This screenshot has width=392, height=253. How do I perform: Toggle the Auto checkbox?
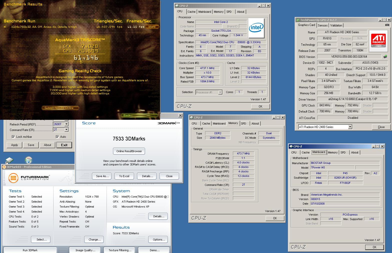click(x=57, y=137)
